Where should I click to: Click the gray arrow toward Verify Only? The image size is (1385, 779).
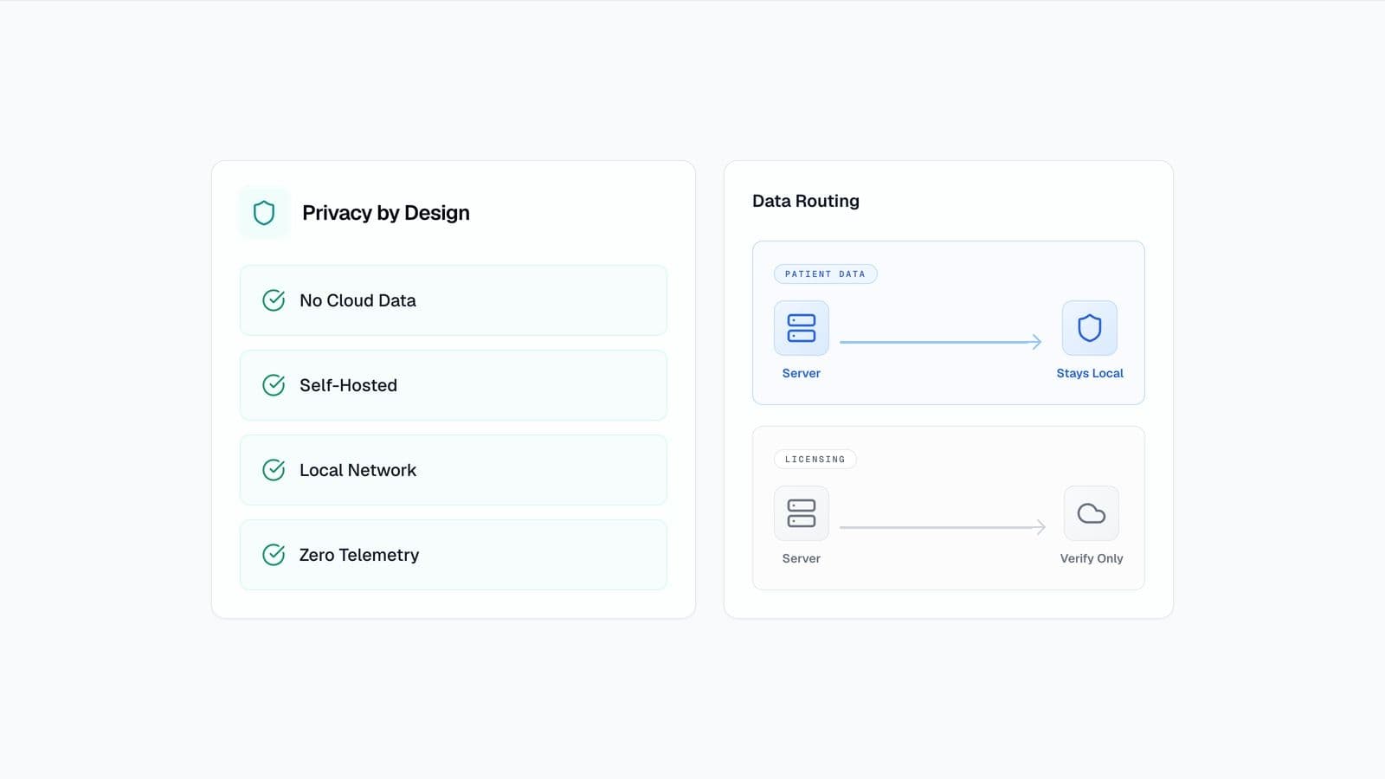pyautogui.click(x=943, y=527)
